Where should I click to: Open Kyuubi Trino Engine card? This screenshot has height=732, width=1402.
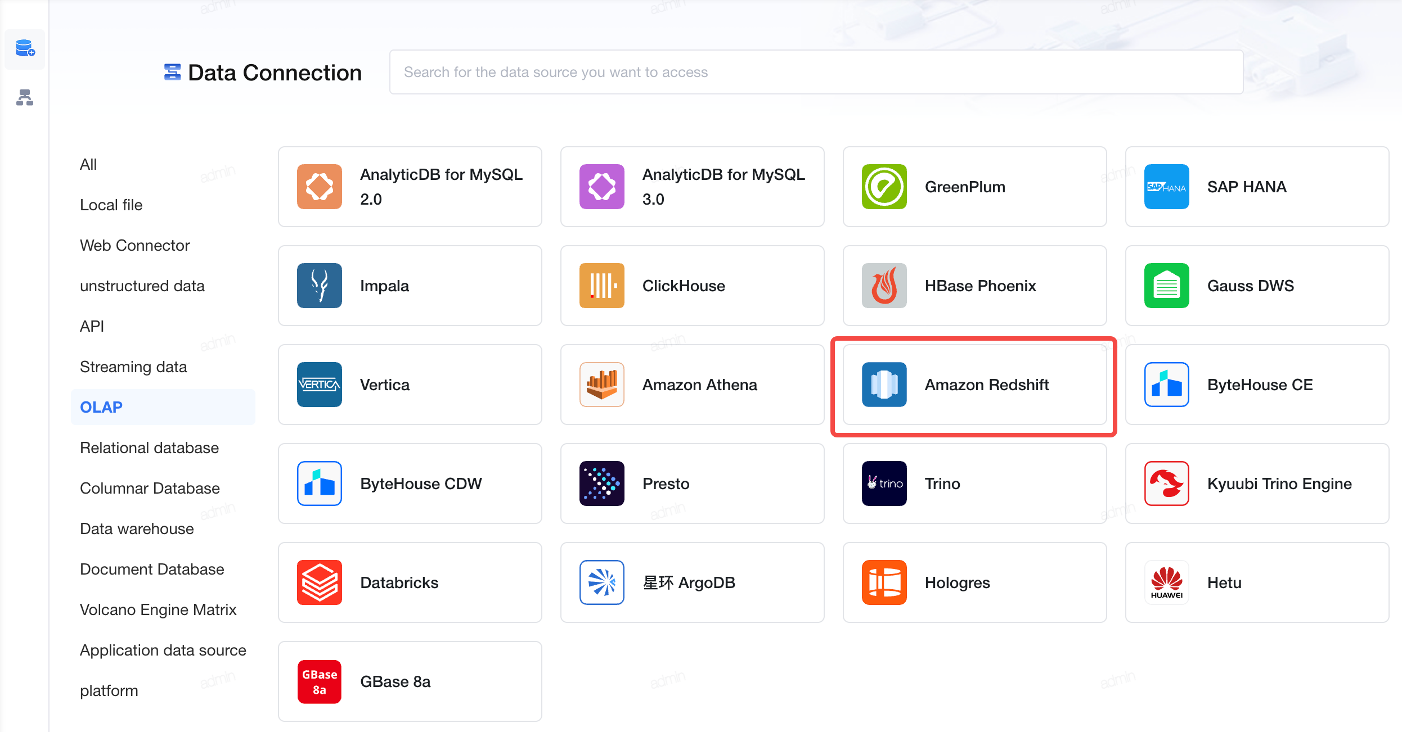coord(1257,484)
